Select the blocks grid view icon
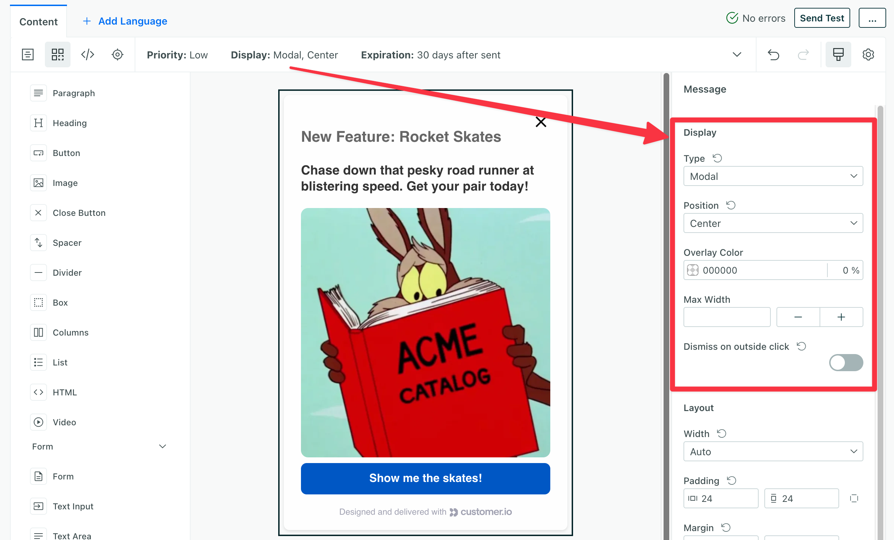This screenshot has height=540, width=894. point(57,54)
